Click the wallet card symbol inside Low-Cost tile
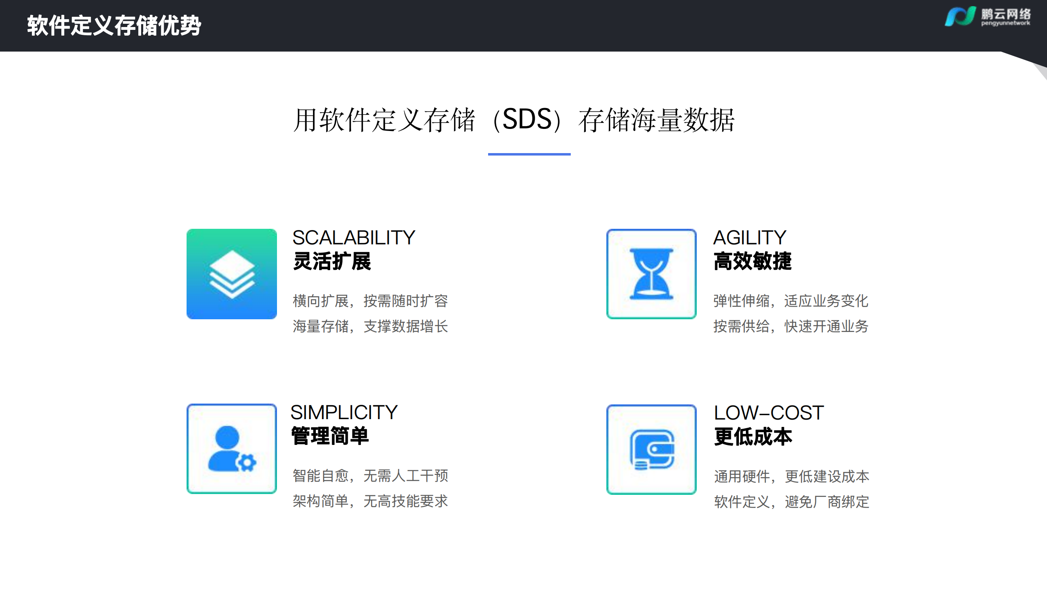 [x=651, y=449]
